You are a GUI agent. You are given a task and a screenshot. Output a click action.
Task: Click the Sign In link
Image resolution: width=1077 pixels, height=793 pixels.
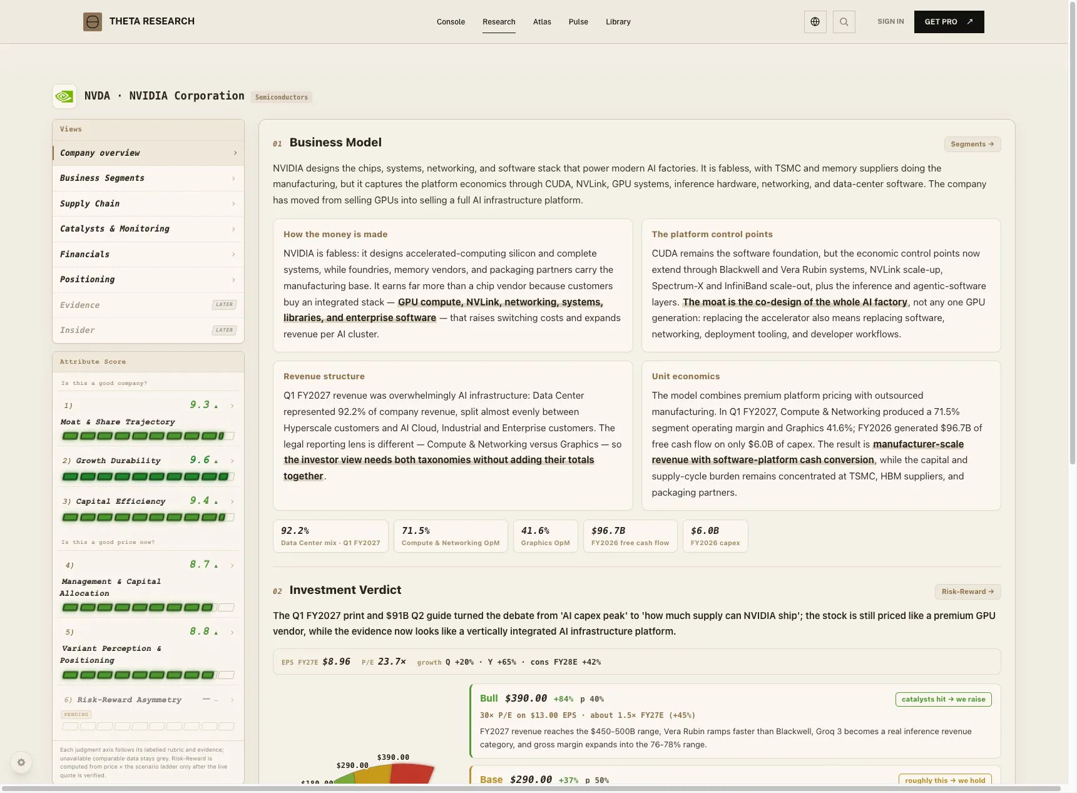891,22
